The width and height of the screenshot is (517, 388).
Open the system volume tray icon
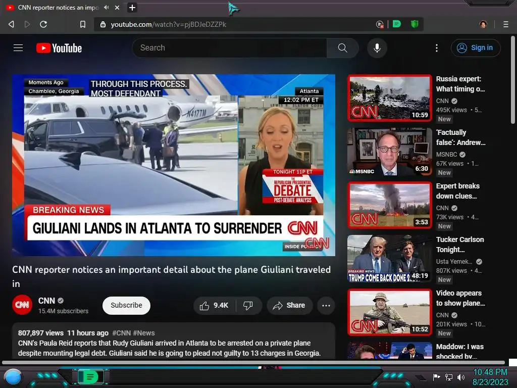tap(460, 377)
